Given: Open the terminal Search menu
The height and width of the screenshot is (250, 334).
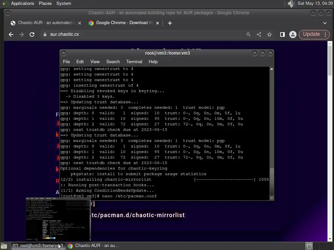Looking at the screenshot, I should 113,62.
